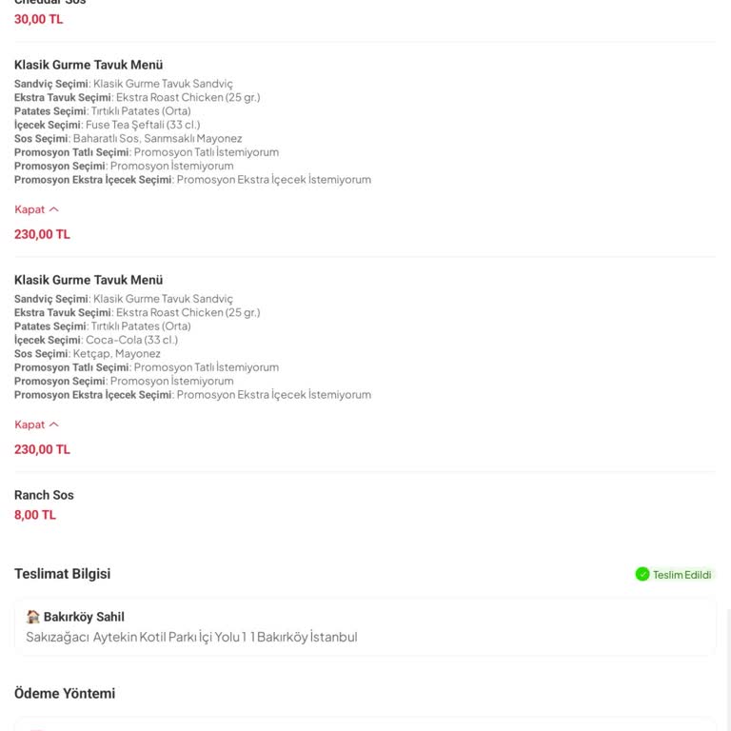Collapse the Coca-Cola menu item details
The image size is (731, 731).
36,425
